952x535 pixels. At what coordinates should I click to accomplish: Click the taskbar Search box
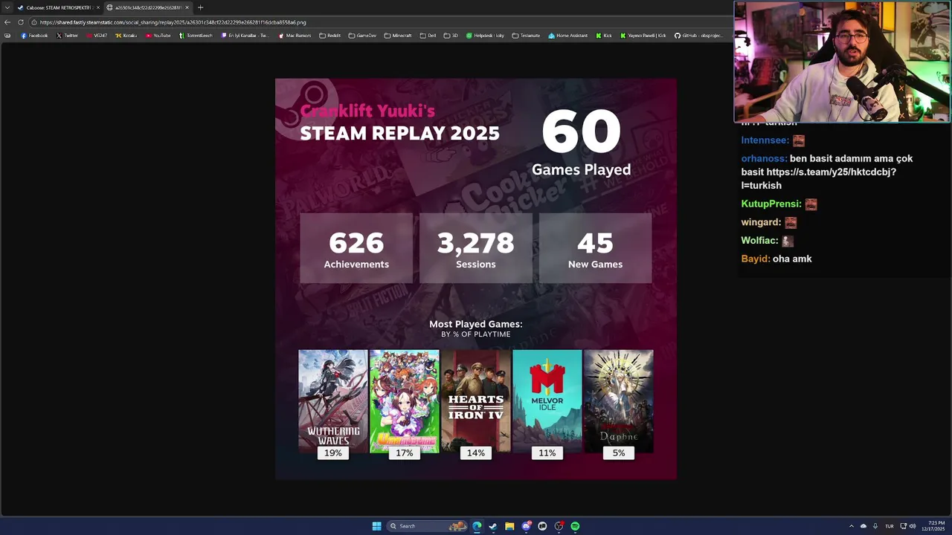click(428, 526)
